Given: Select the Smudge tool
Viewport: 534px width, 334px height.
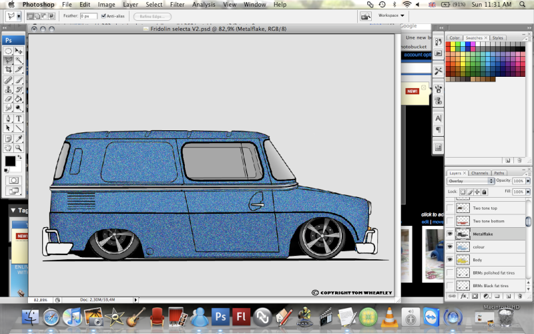Looking at the screenshot, I should coord(8,108).
